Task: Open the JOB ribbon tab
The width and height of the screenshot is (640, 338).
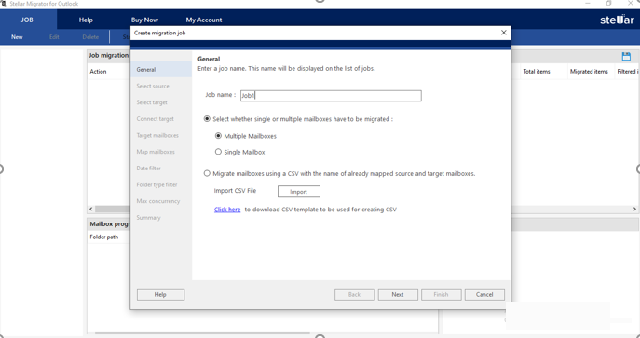Action: [27, 20]
